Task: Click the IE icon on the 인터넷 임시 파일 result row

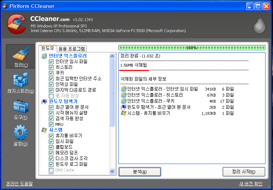Action: (x=123, y=89)
